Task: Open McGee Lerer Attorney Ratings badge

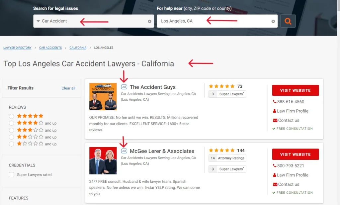Action: (227, 158)
